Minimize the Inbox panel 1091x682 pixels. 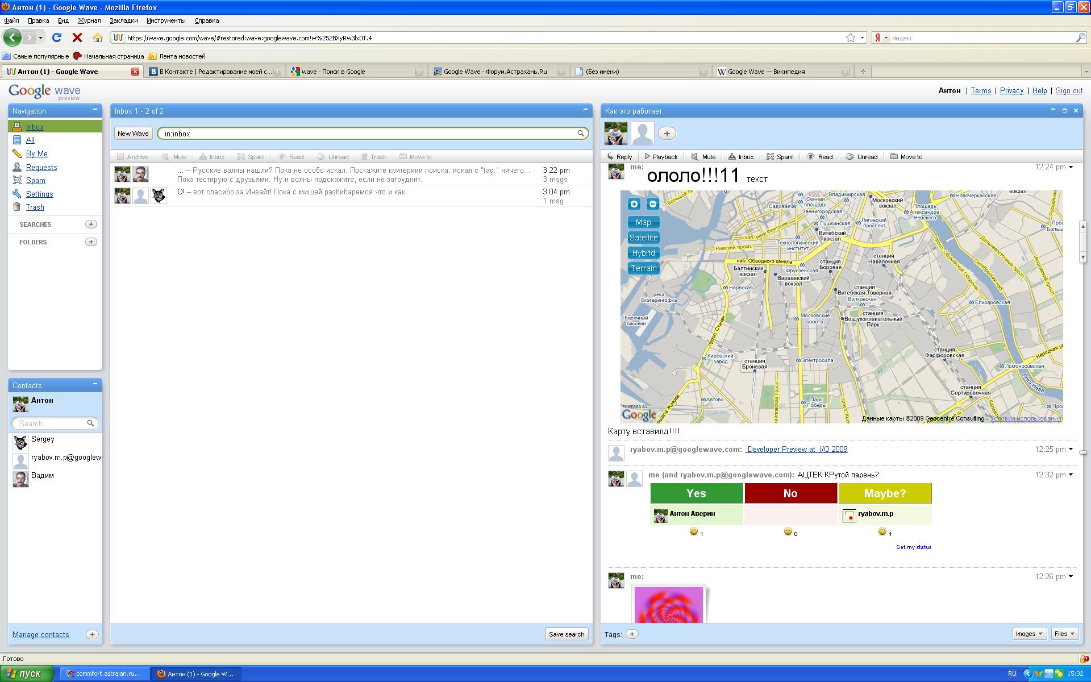(585, 110)
